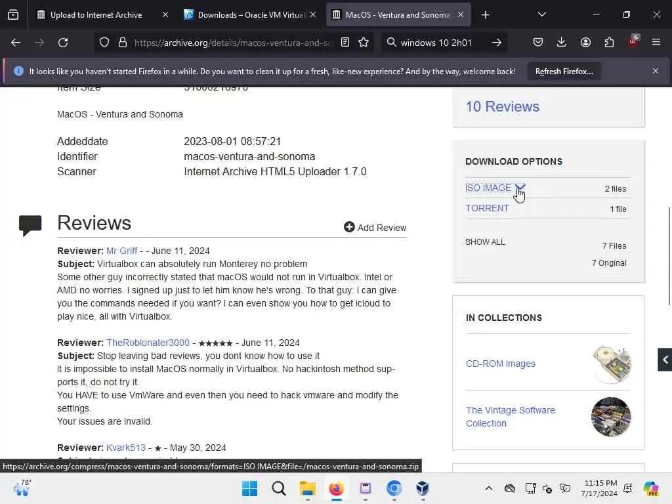Viewport: 672px width, 504px height.
Task: Open reviewer TheRoblonater3000 profile
Action: pos(148,343)
